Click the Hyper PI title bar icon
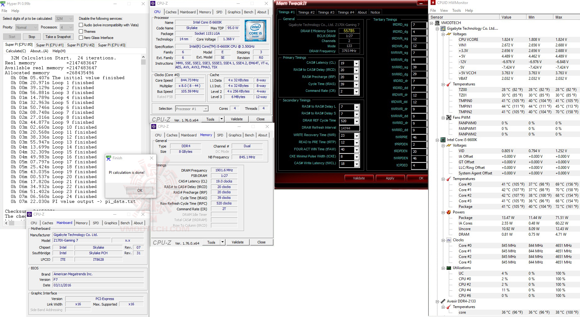Viewport: 580px width, 317px height. 3,4
